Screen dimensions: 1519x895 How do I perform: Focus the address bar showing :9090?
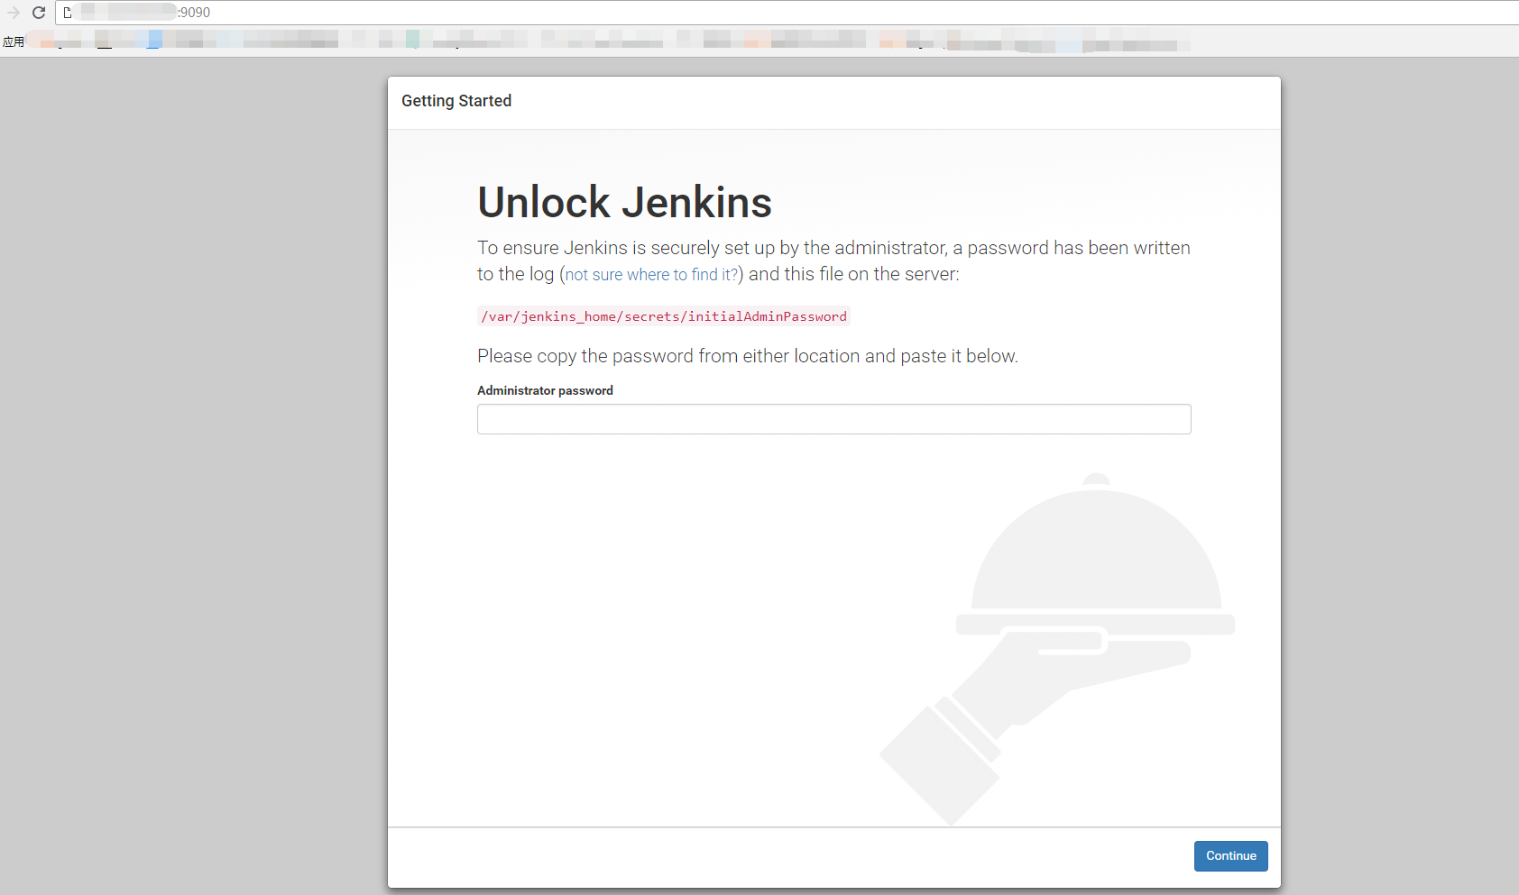(787, 13)
